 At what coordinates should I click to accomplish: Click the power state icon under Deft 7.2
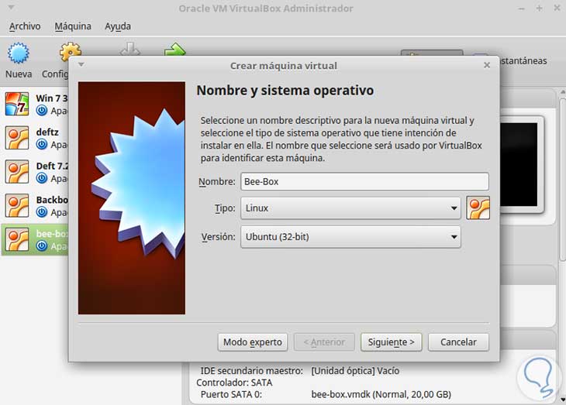pyautogui.click(x=42, y=178)
